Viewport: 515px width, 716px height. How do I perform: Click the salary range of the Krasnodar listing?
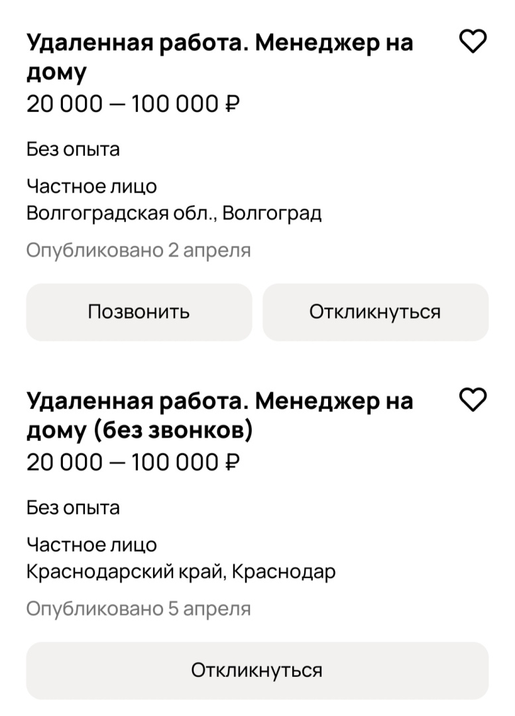click(x=133, y=462)
